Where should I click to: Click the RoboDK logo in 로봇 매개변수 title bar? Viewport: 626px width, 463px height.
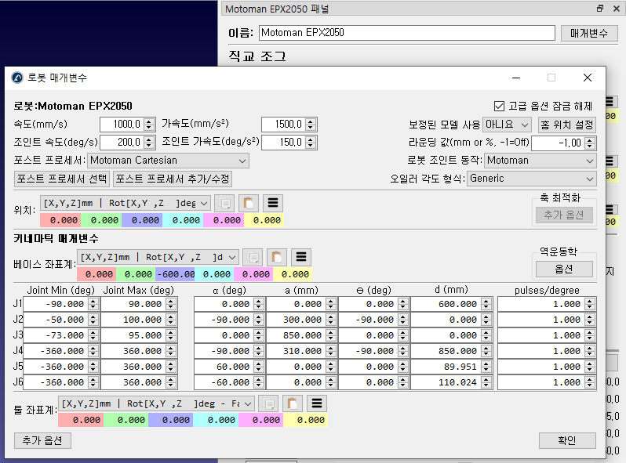tap(17, 78)
